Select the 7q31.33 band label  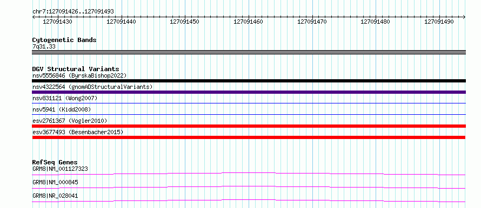coord(44,46)
